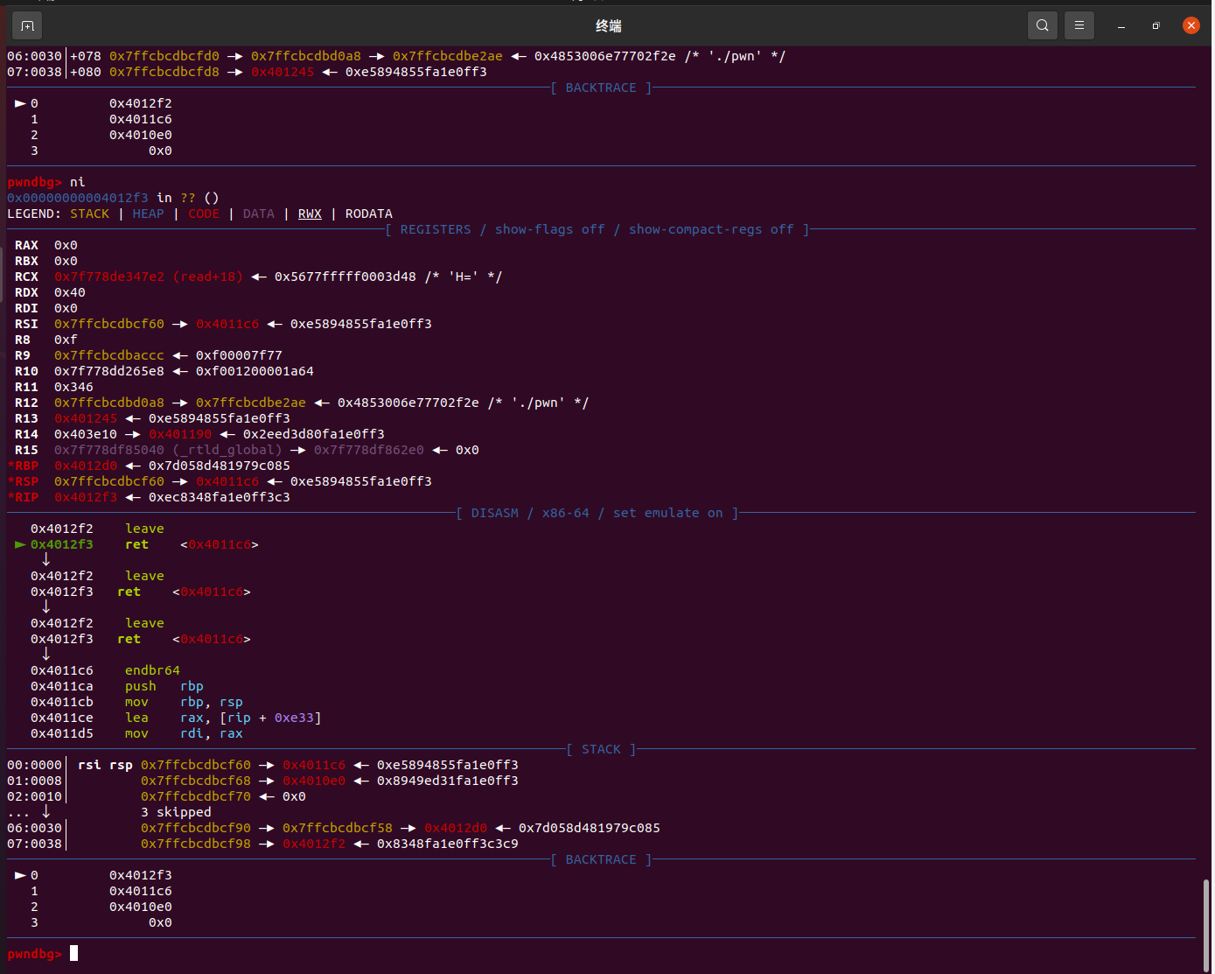Click the upper BACKTRACE section header

[601, 88]
